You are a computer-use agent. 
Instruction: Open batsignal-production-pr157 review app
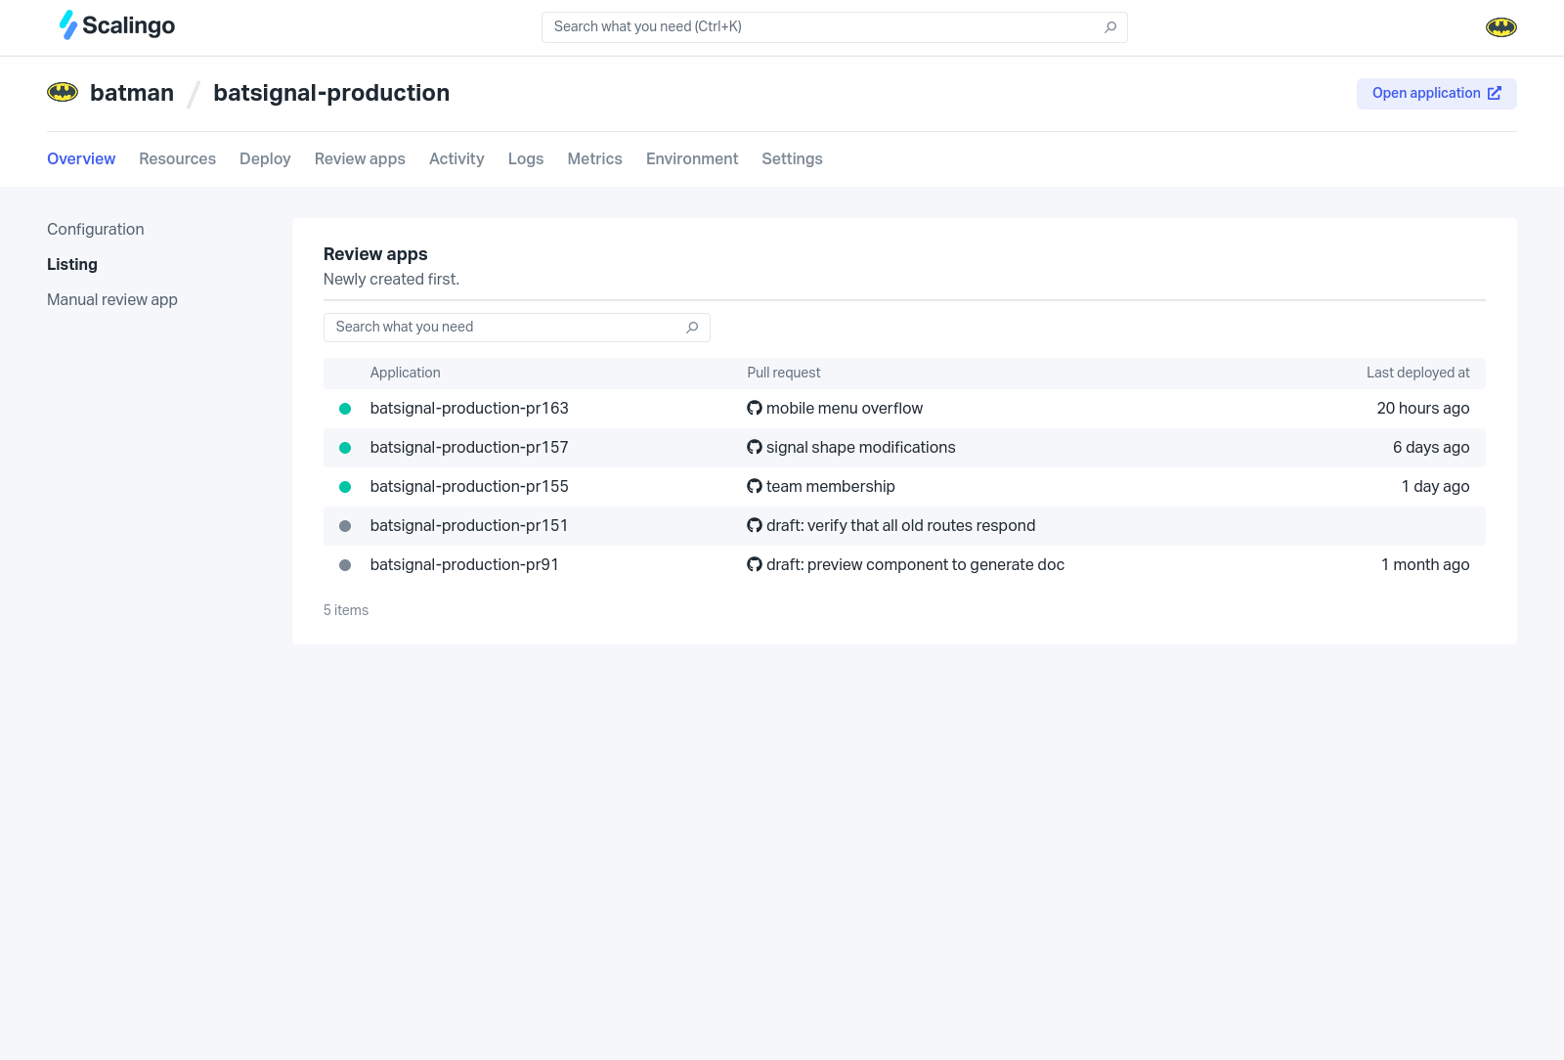469,448
